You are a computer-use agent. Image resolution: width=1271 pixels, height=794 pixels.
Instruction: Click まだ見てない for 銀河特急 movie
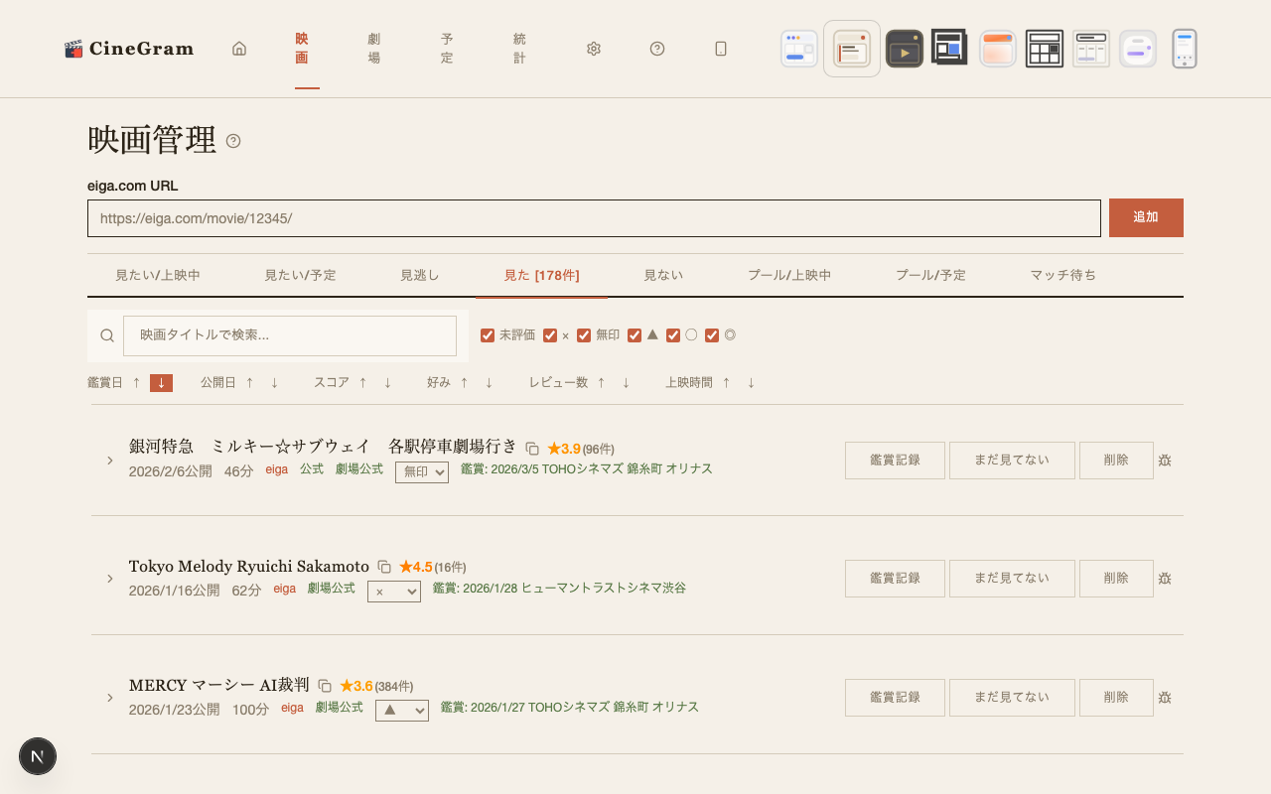[x=1012, y=461]
